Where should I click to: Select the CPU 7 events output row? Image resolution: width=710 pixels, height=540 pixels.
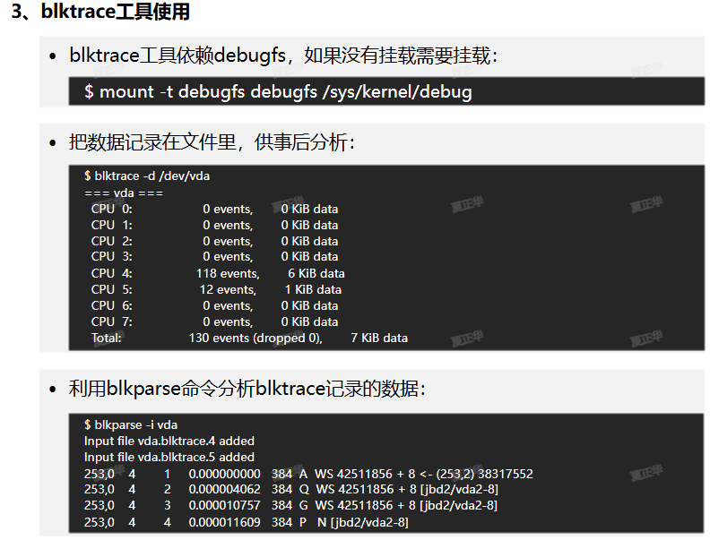(214, 321)
